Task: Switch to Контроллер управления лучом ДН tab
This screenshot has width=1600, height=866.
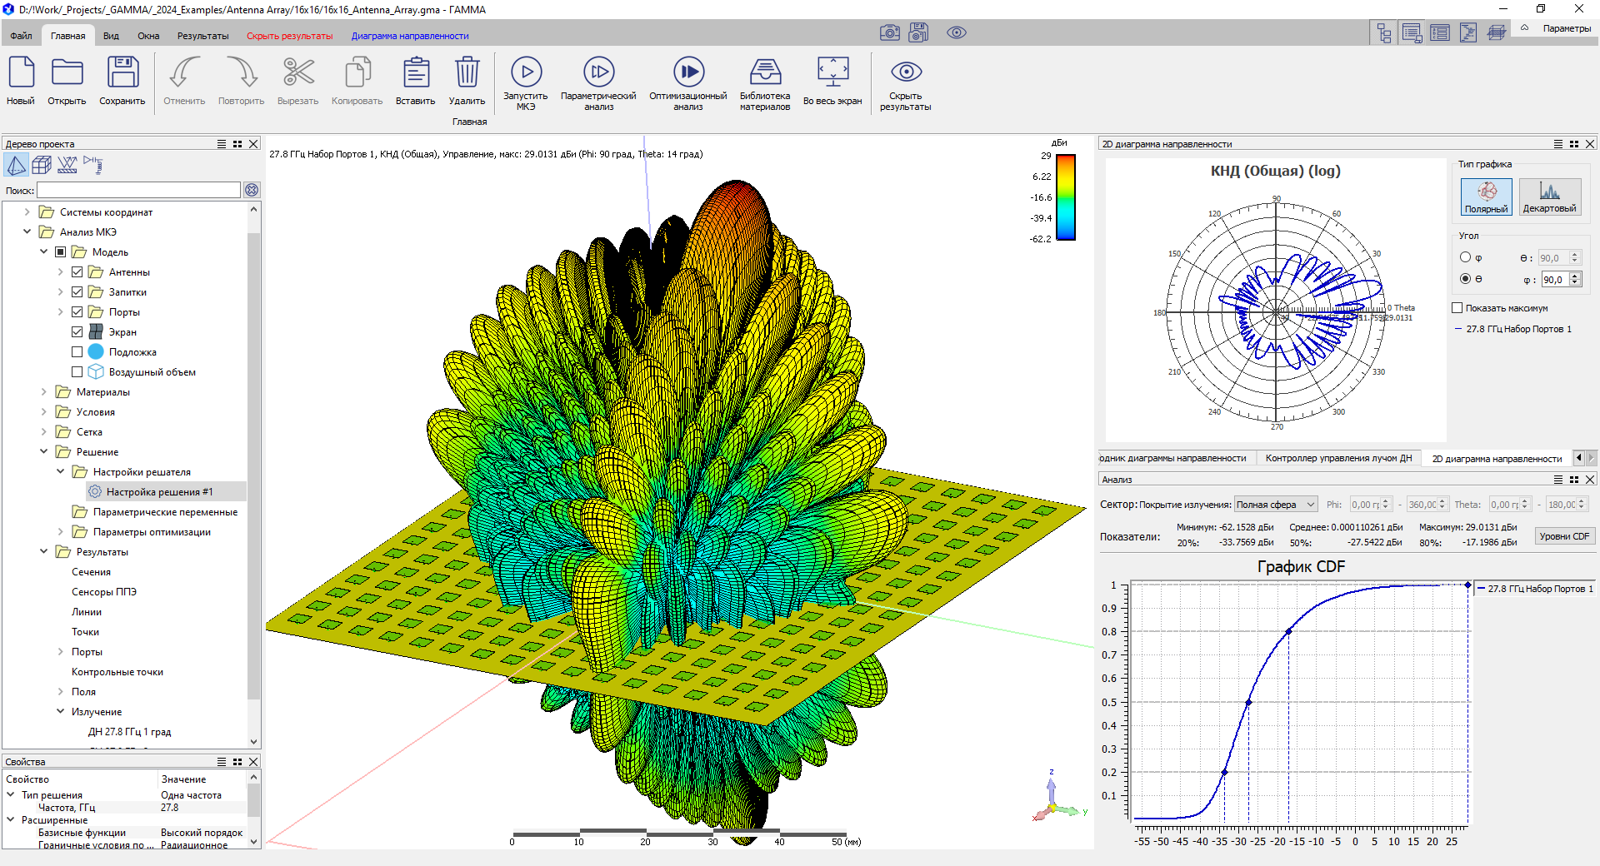Action: pos(1338,459)
